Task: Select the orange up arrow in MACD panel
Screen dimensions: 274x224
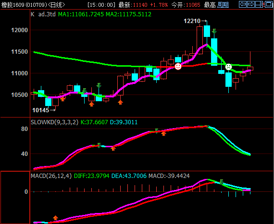Action: click(56, 218)
